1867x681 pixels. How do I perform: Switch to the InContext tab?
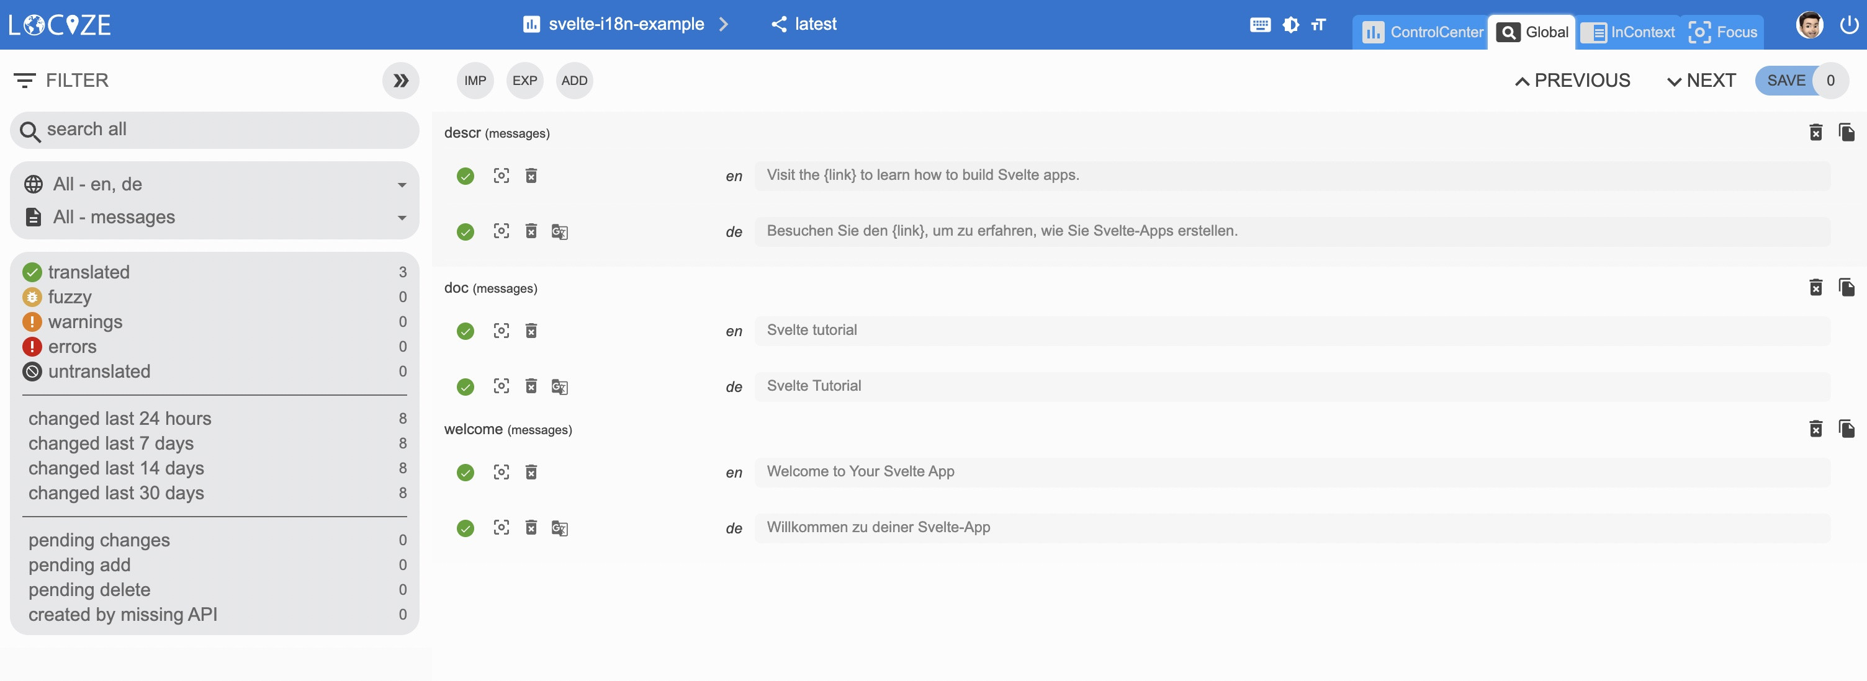click(x=1628, y=33)
